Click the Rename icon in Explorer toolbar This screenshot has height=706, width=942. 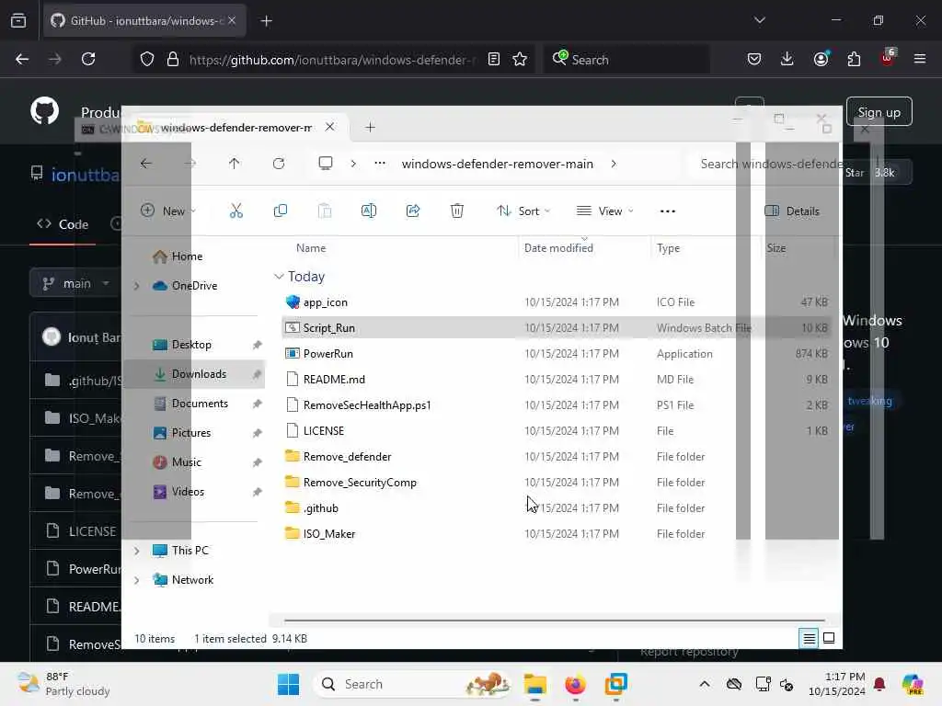point(368,211)
